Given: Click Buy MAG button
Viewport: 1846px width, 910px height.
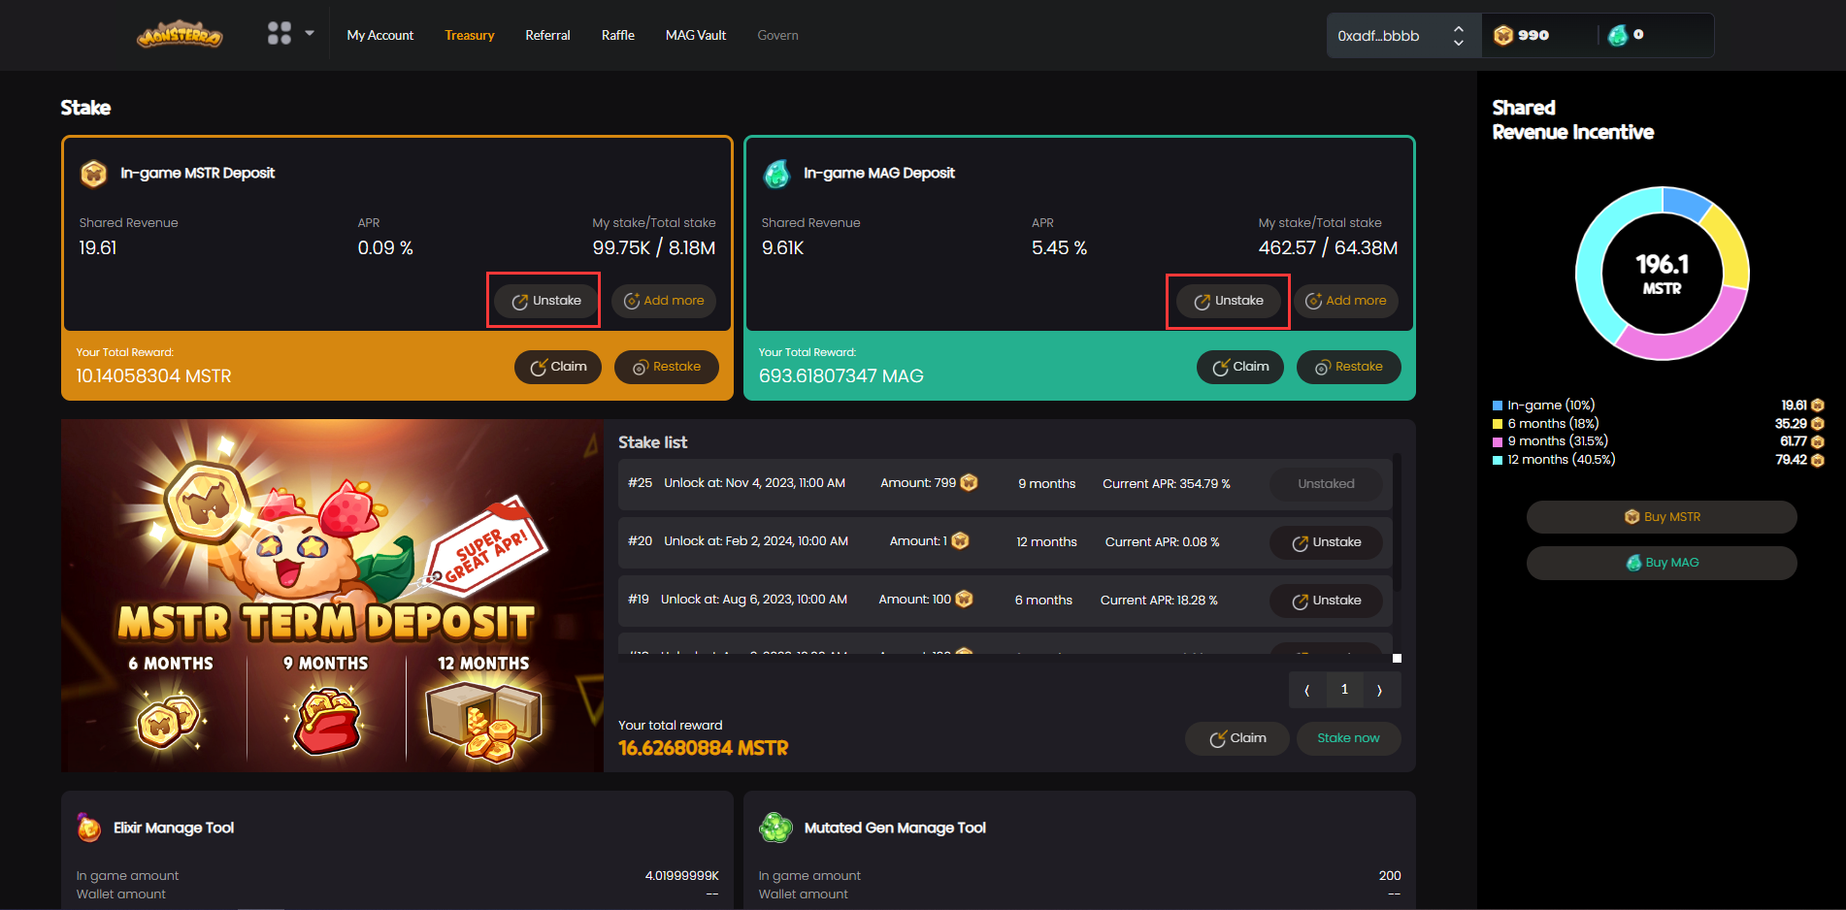Looking at the screenshot, I should (1661, 563).
